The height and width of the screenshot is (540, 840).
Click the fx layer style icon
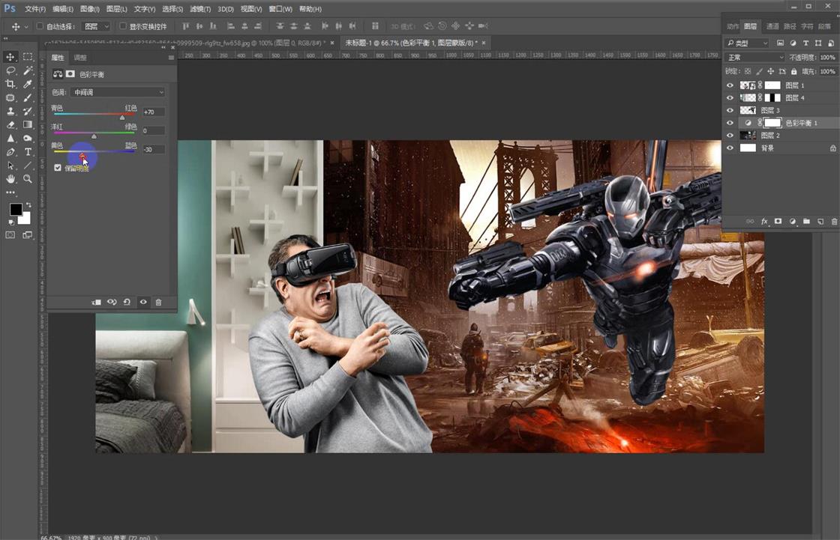[764, 222]
